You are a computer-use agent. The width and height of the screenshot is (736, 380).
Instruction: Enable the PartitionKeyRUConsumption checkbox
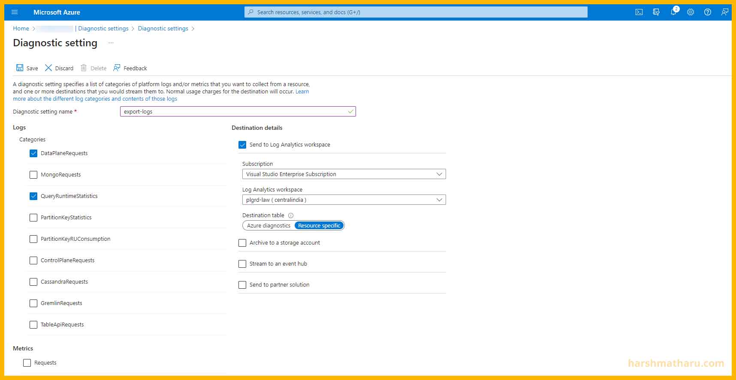(33, 239)
